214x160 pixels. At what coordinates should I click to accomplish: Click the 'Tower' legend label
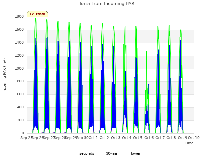pyautogui.click(x=135, y=153)
